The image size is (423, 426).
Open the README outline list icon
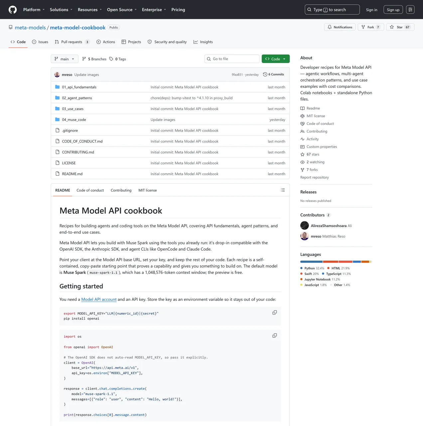point(283,190)
